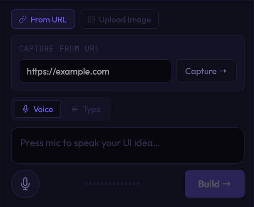The width and height of the screenshot is (254, 207).
Task: Focus the https://example.com URL field
Action: 95,71
